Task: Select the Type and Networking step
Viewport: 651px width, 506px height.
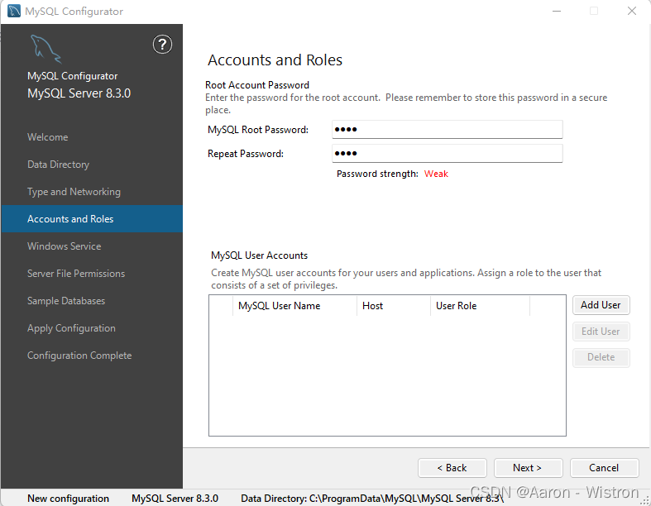Action: coord(74,192)
